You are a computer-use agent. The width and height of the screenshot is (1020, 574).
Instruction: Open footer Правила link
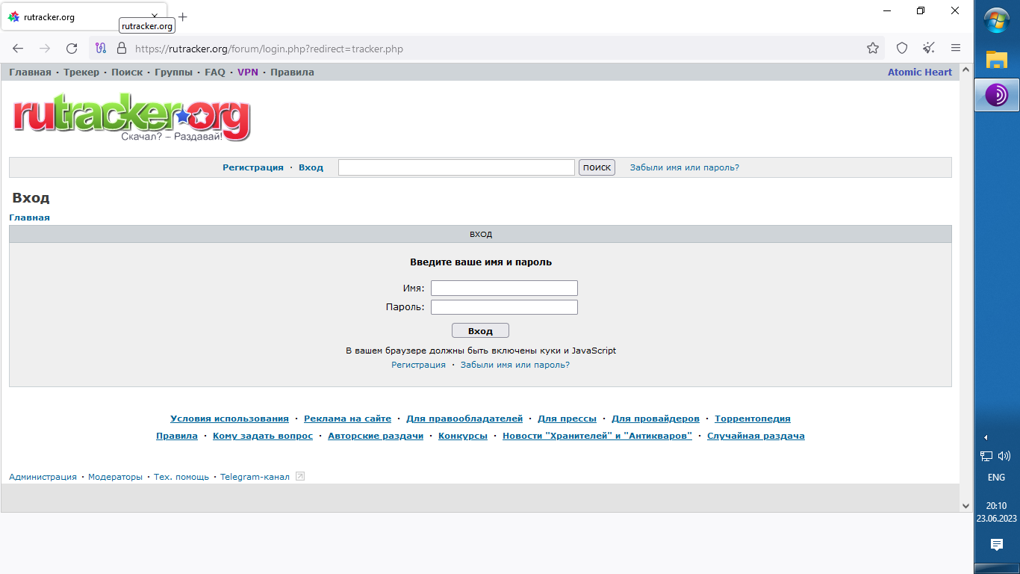point(177,436)
